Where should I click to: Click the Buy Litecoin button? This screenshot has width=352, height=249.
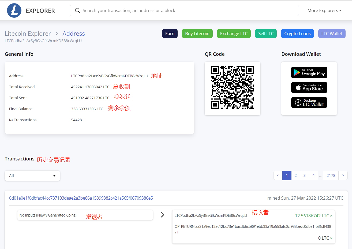197,34
